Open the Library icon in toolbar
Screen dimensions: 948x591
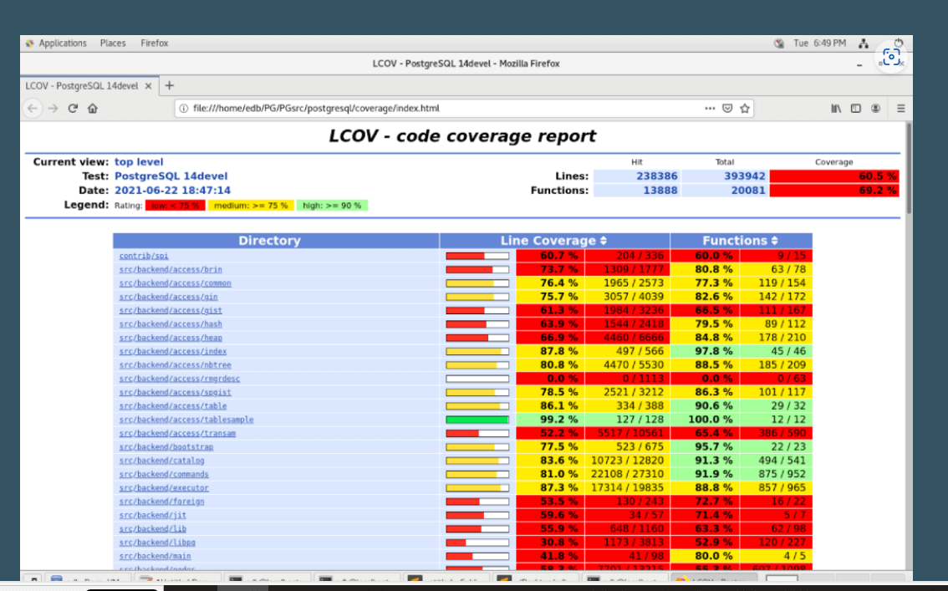[x=836, y=108]
